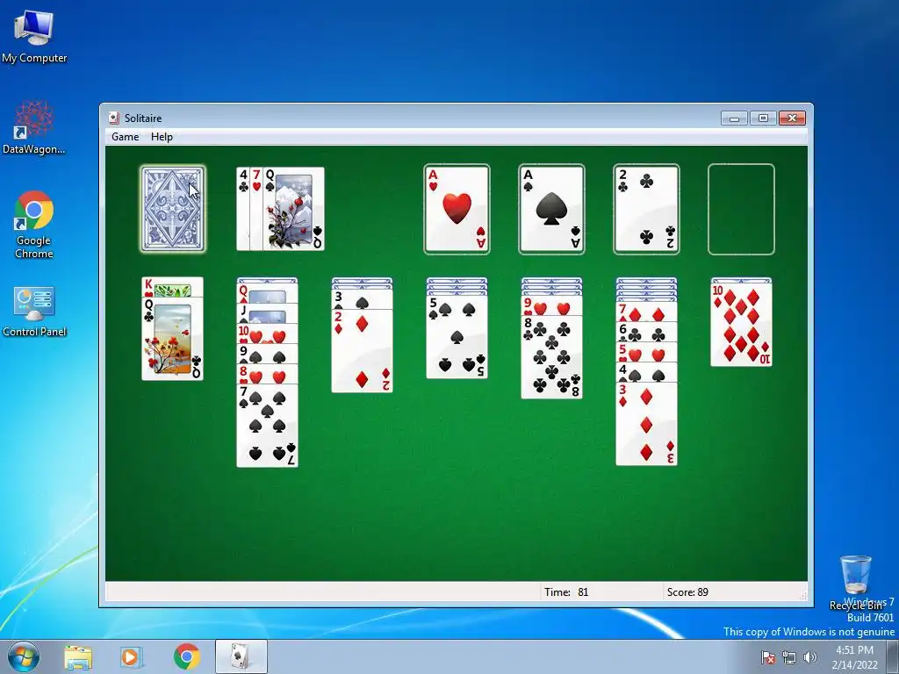Minimize the Solitaire window
The height and width of the screenshot is (674, 899).
[x=734, y=118]
